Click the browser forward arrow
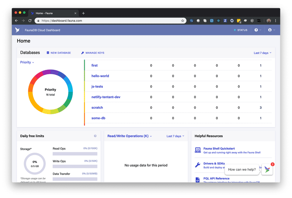Screen dimensions: 292x198 23,21
